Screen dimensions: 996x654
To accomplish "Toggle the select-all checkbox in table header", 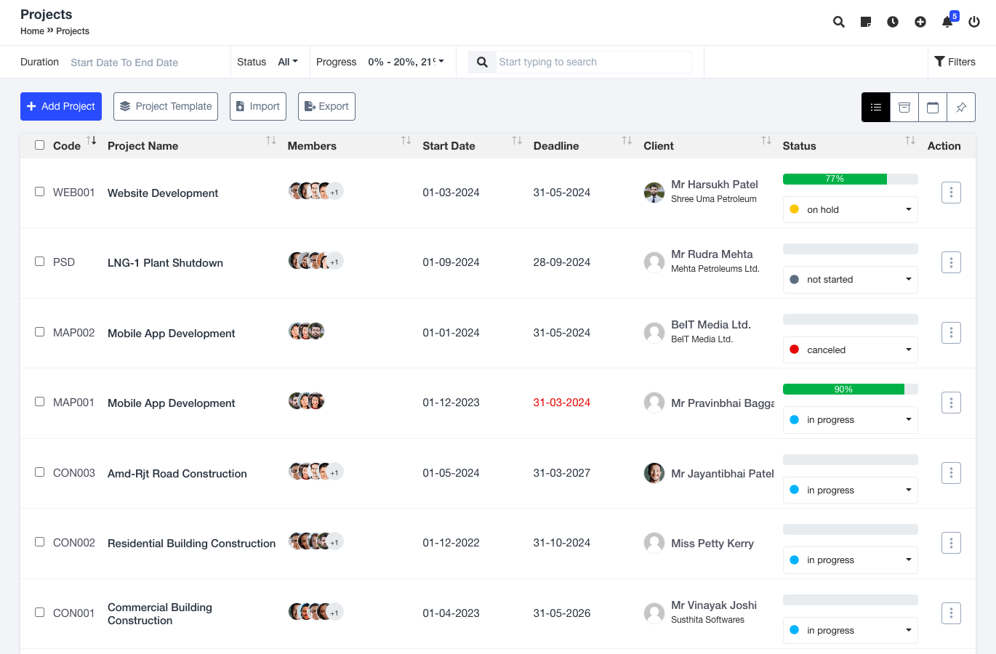I will (40, 145).
